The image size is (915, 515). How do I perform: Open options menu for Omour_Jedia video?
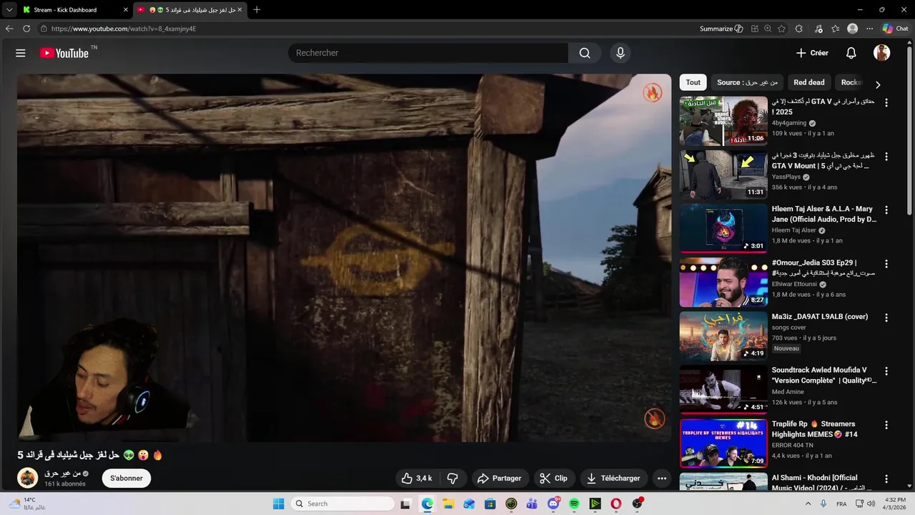coord(886,264)
